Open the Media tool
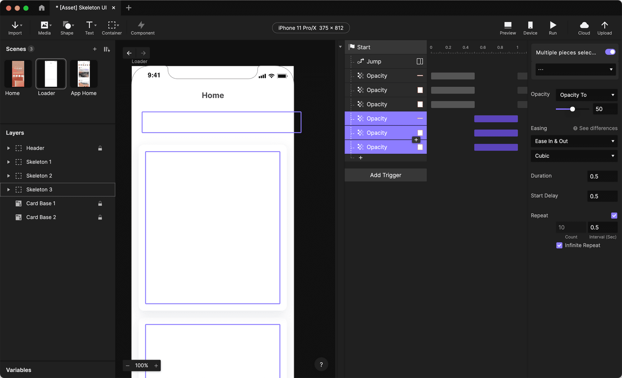Image resolution: width=622 pixels, height=378 pixels. point(44,28)
